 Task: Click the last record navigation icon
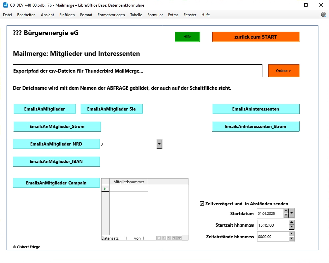174,238
